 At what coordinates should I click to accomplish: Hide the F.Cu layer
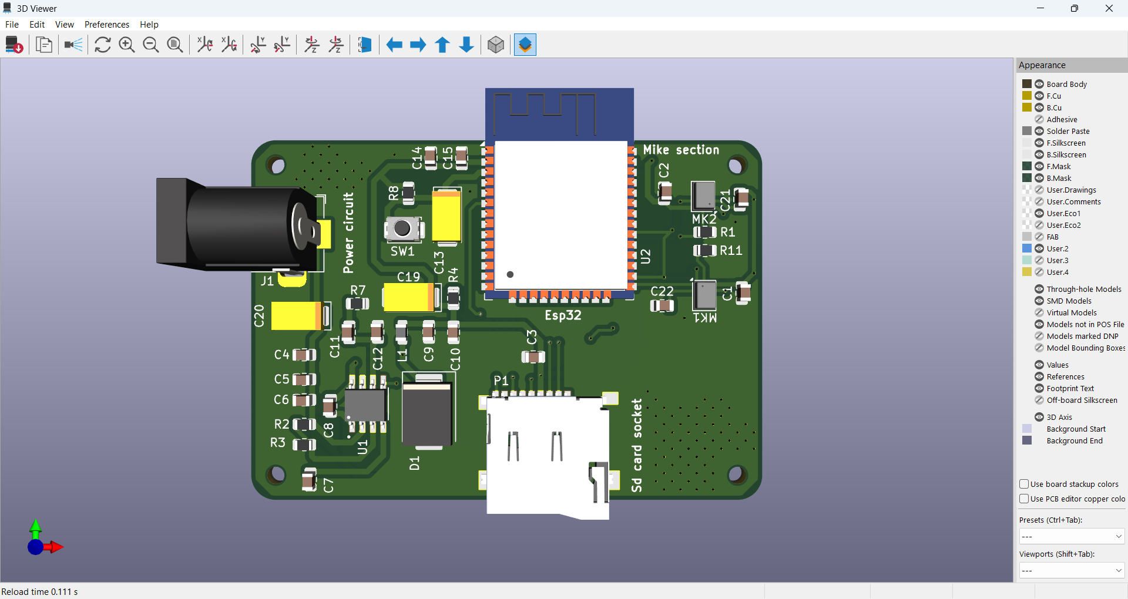tap(1039, 96)
